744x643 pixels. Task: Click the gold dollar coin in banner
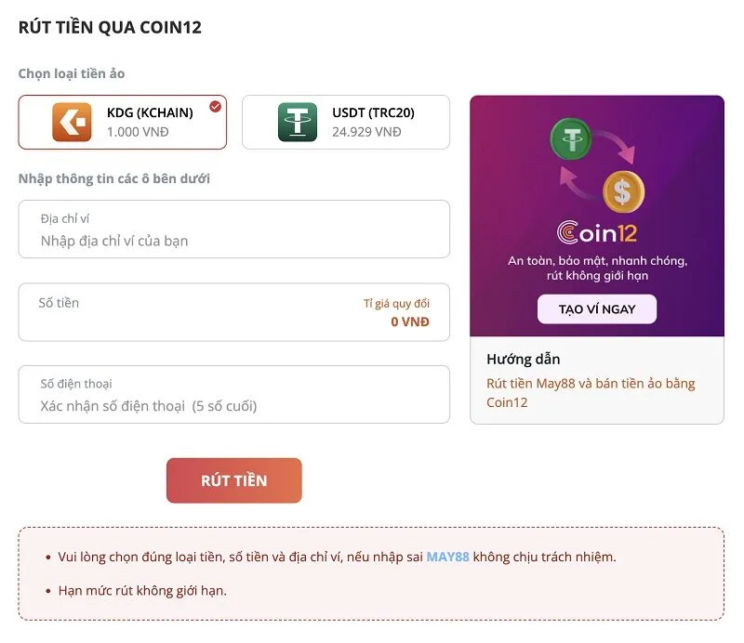coord(622,192)
